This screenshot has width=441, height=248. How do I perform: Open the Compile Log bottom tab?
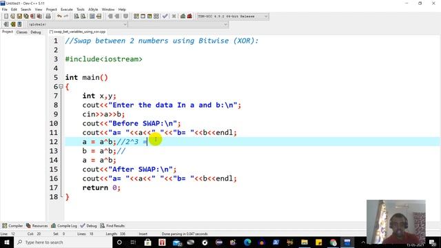coord(64,226)
